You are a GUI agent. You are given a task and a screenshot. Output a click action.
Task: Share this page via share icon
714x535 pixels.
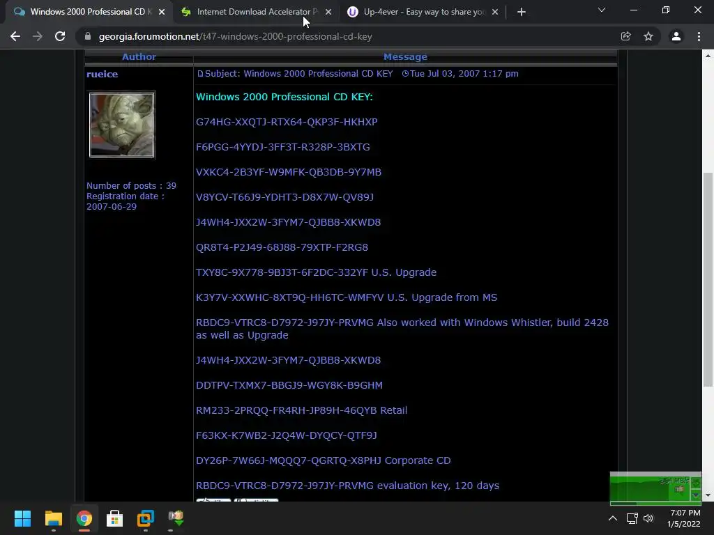pos(625,36)
